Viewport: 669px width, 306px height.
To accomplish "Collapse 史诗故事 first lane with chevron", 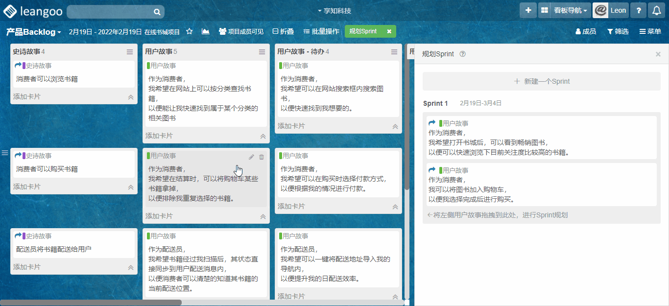I will [x=131, y=97].
